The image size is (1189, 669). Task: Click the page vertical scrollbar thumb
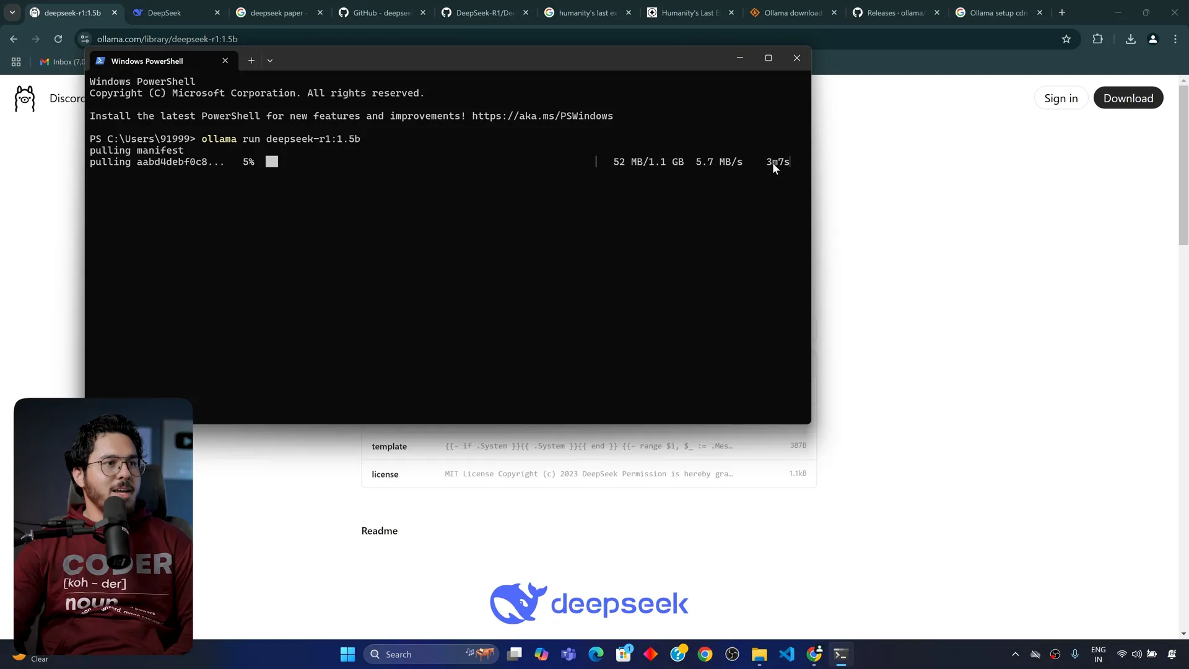(x=1183, y=165)
